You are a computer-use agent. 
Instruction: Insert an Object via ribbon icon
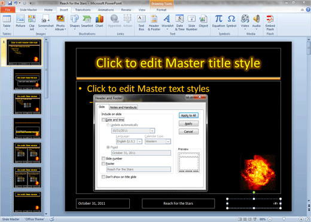(x=203, y=21)
